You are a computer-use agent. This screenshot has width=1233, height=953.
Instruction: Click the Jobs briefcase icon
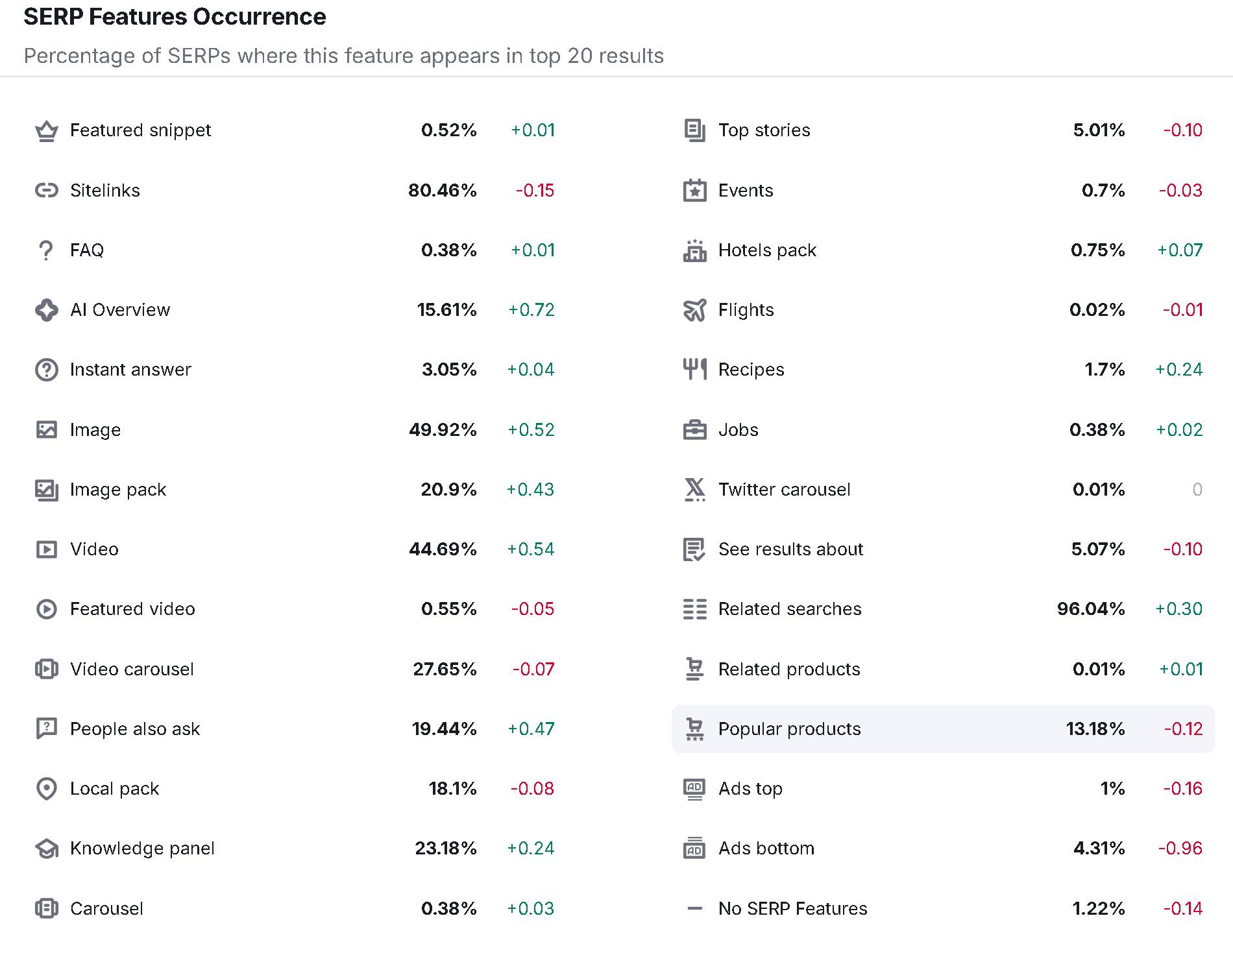(x=694, y=430)
